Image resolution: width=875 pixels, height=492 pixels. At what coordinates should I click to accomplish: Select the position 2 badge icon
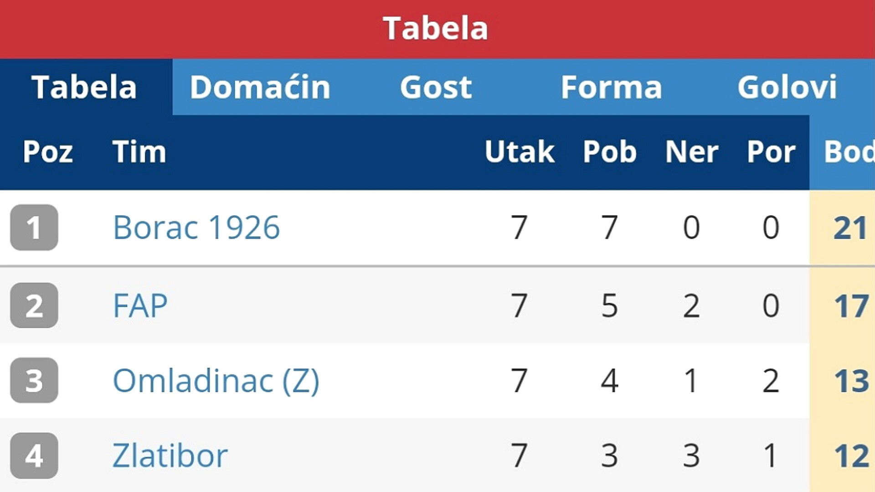(x=34, y=305)
